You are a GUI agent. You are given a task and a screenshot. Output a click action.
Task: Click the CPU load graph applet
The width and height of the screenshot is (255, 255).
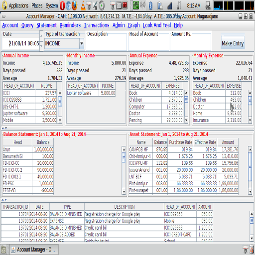[x=218, y=5]
